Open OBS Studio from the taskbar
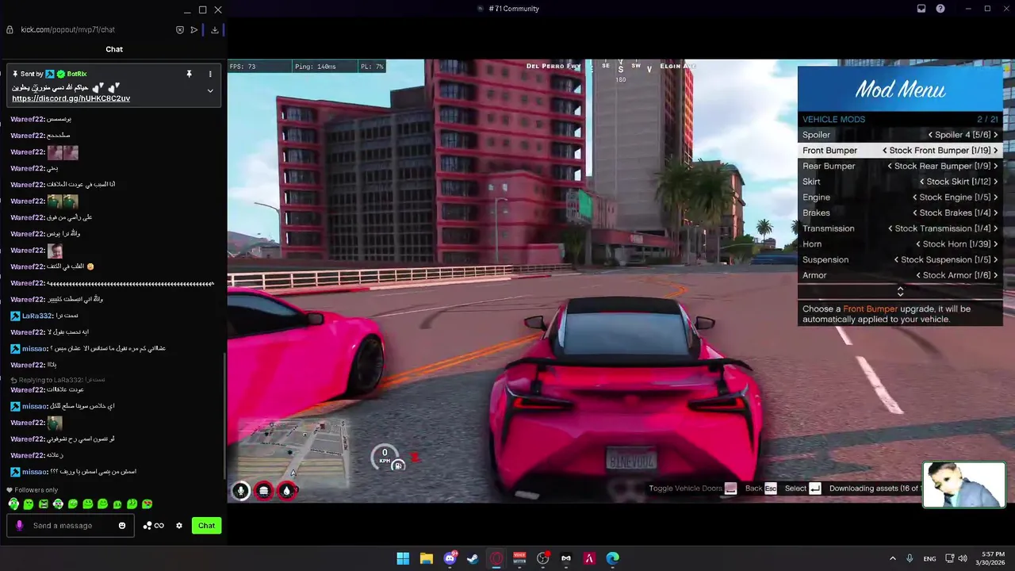The image size is (1015, 571). tap(542, 558)
